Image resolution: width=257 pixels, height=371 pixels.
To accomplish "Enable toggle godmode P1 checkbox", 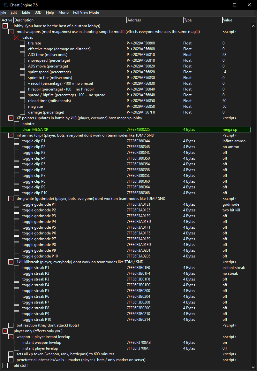I will (17, 204).
